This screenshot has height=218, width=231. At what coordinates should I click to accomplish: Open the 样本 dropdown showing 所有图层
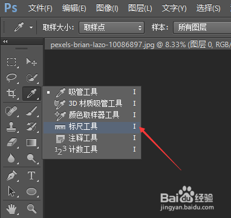tap(202, 27)
